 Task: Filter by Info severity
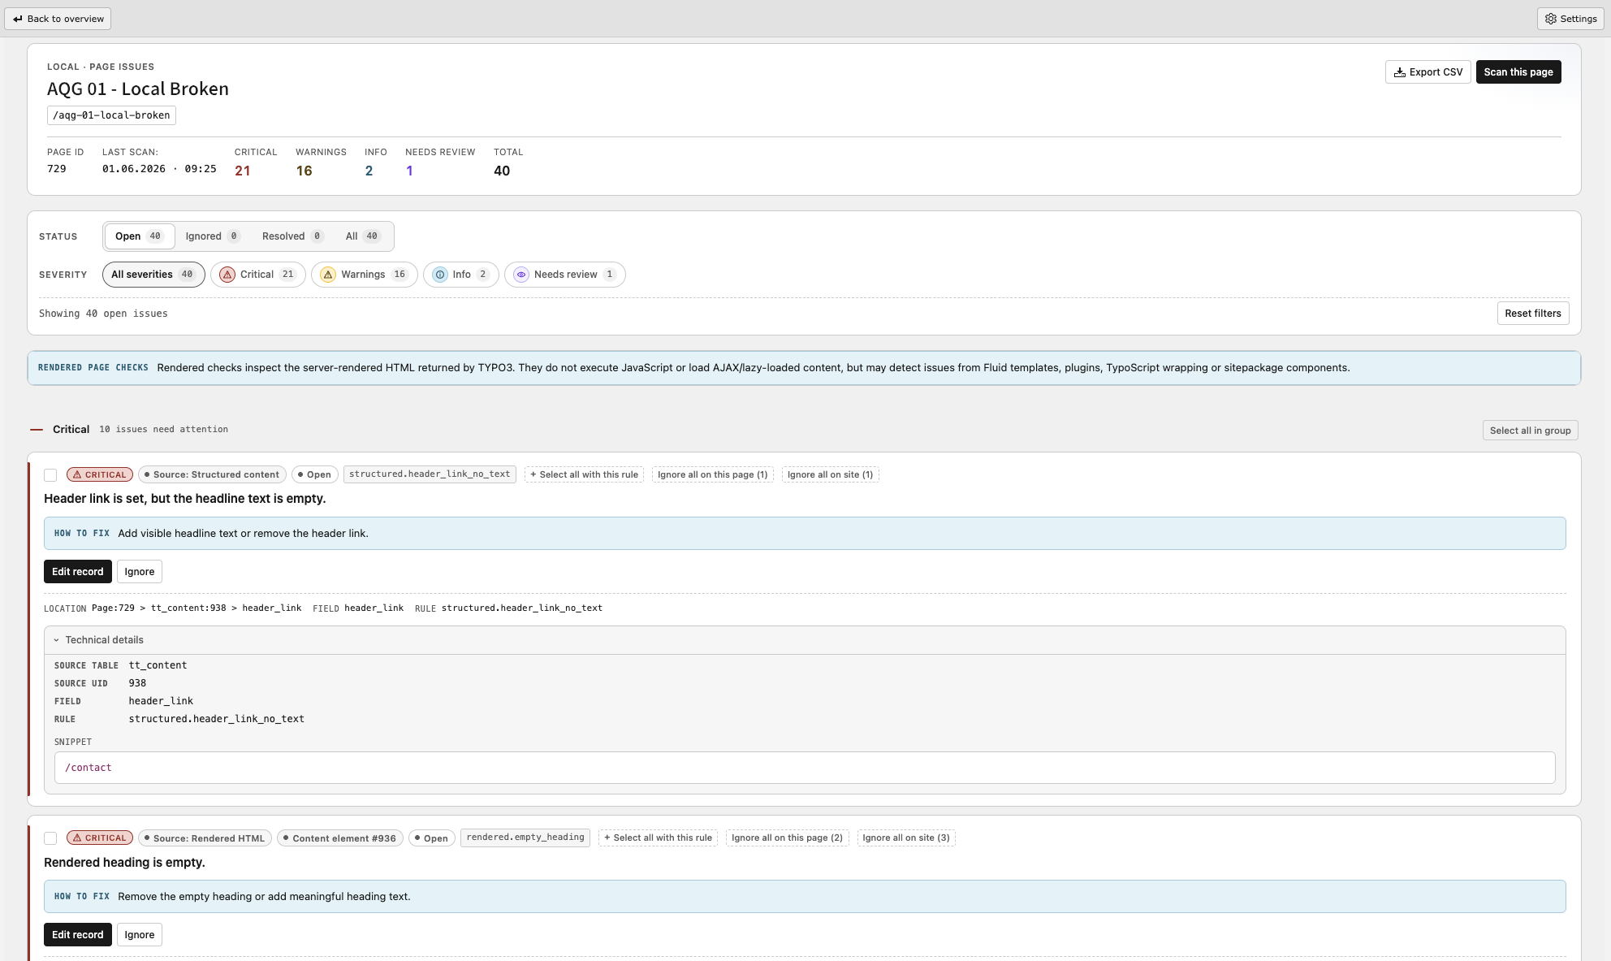(461, 275)
